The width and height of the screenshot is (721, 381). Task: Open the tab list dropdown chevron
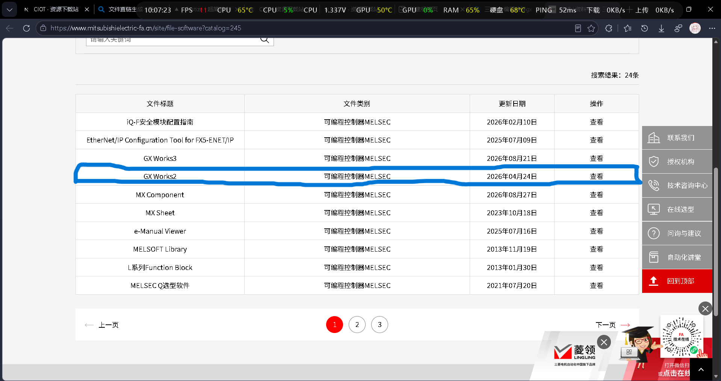(x=9, y=9)
